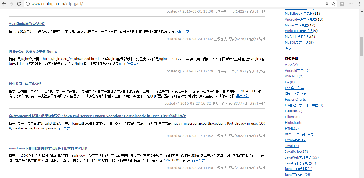Go back with the browser back arrow
The height and width of the screenshot is (178, 364).
click(x=4, y=4)
